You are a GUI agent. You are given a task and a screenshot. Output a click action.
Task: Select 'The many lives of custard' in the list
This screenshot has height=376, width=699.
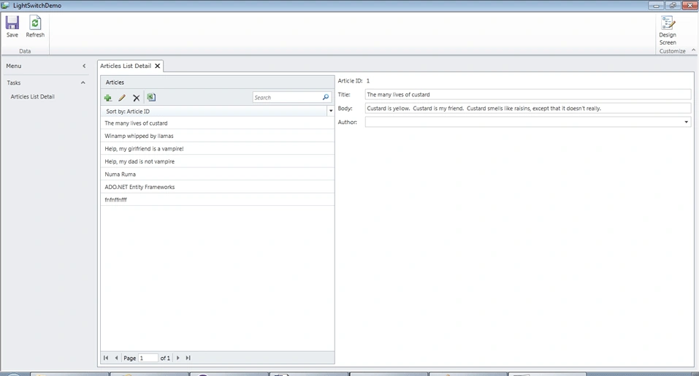click(218, 123)
